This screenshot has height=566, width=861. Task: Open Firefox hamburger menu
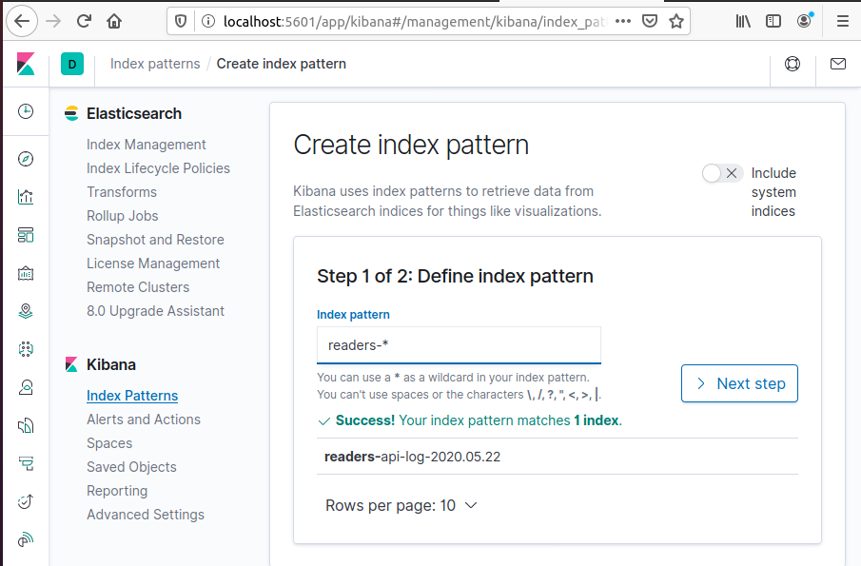842,21
